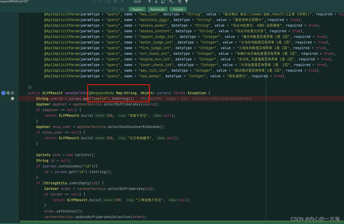Image resolution: width=344 pixels, height=224 pixels.
Task: Select all occurrences icon
Action: (x=171, y=2)
